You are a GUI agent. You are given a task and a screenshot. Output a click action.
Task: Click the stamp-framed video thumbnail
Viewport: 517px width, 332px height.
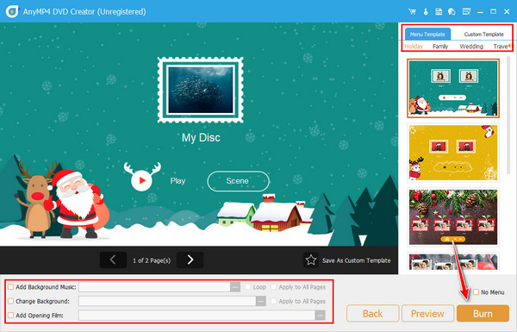(201, 90)
